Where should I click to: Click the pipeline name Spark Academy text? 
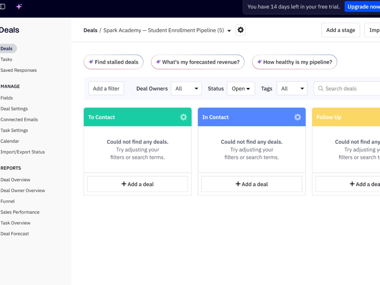coord(163,30)
